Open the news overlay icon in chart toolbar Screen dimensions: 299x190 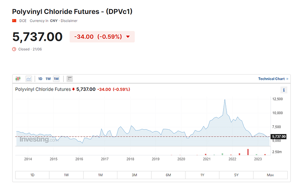[x=69, y=79]
